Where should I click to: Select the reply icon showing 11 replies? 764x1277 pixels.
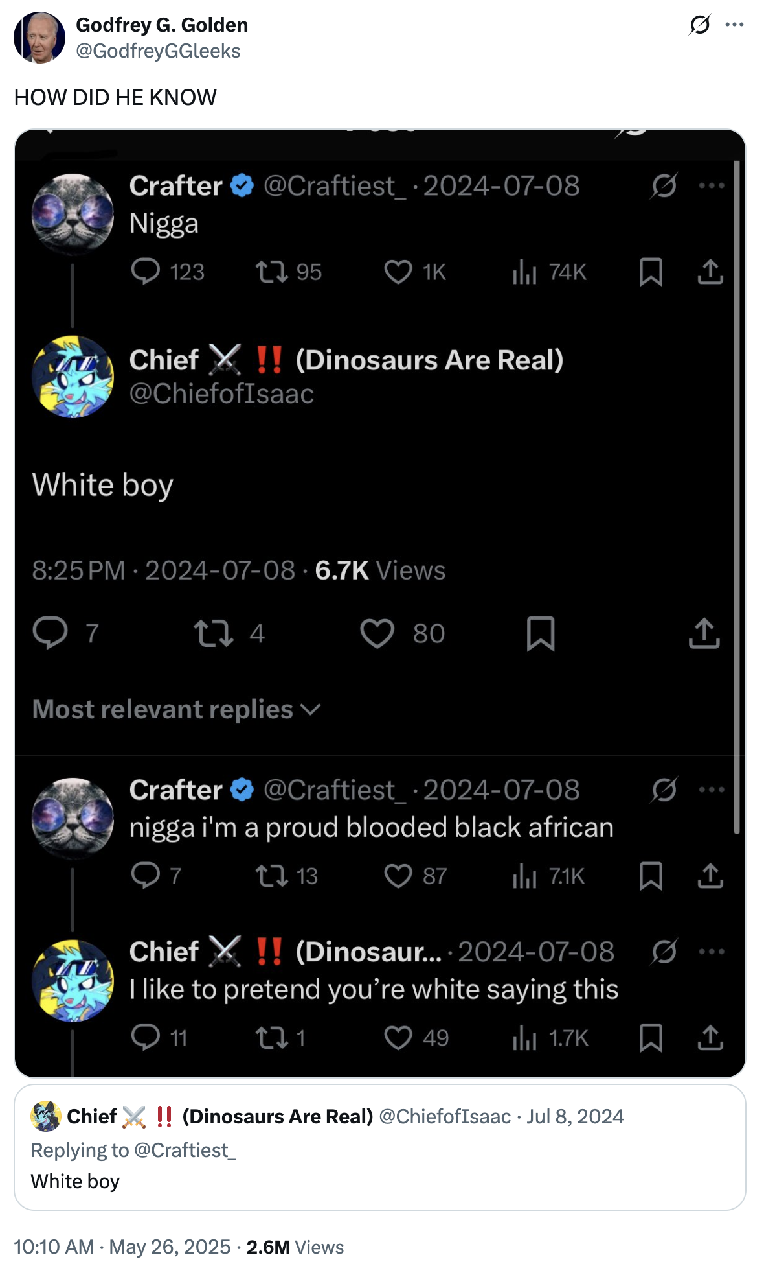pyautogui.click(x=146, y=1038)
